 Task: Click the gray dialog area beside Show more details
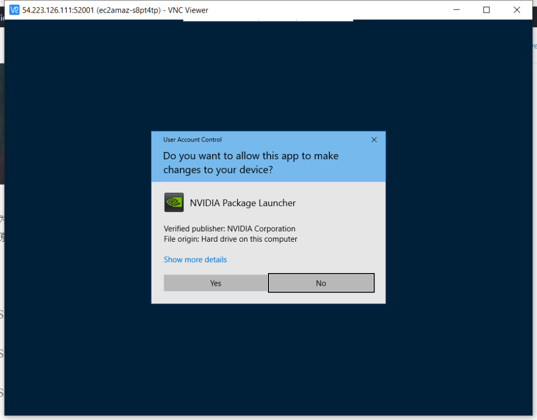304,260
